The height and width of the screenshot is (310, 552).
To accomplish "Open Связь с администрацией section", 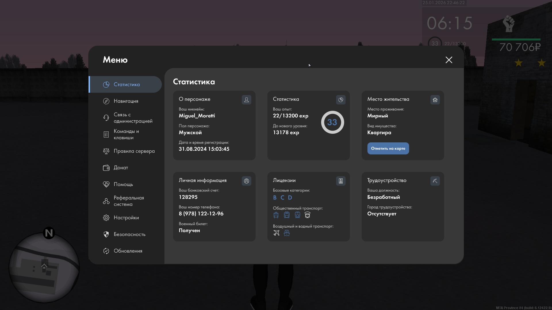I will pos(133,118).
